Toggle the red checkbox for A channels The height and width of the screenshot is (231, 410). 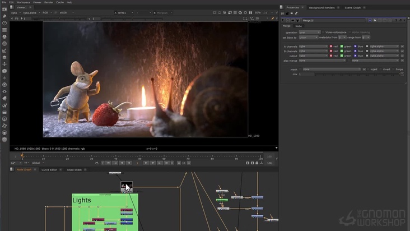[x=331, y=47]
